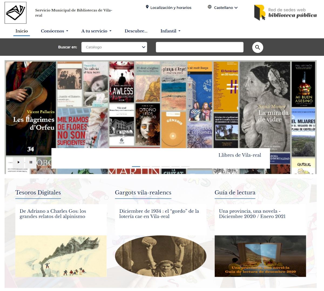Click the search text input field
Viewport: 324px width, 291px height.
200,47
